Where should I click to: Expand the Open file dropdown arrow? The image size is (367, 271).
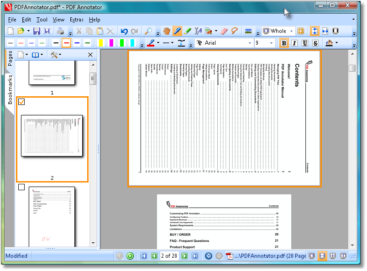28,31
